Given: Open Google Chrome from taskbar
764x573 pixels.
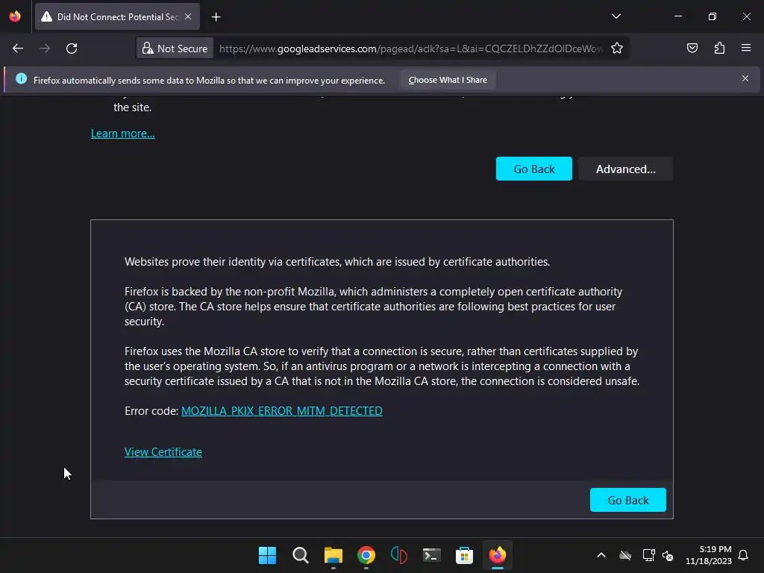Looking at the screenshot, I should pyautogui.click(x=366, y=555).
